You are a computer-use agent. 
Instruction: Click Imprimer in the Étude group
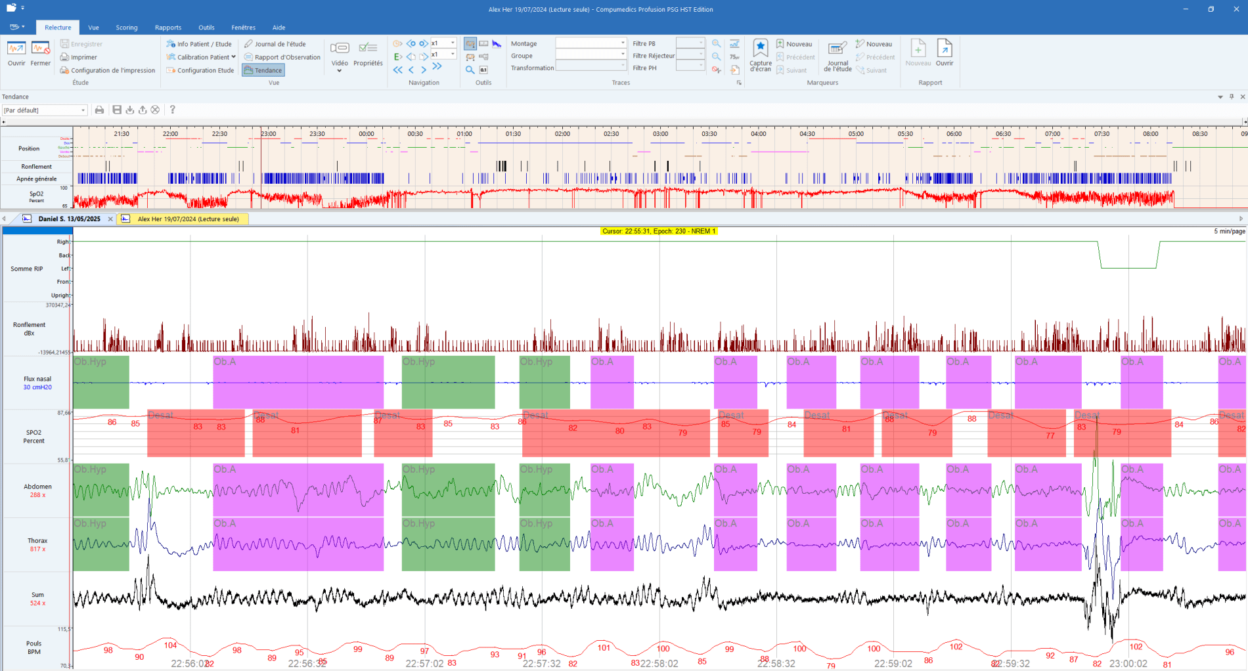(x=79, y=57)
